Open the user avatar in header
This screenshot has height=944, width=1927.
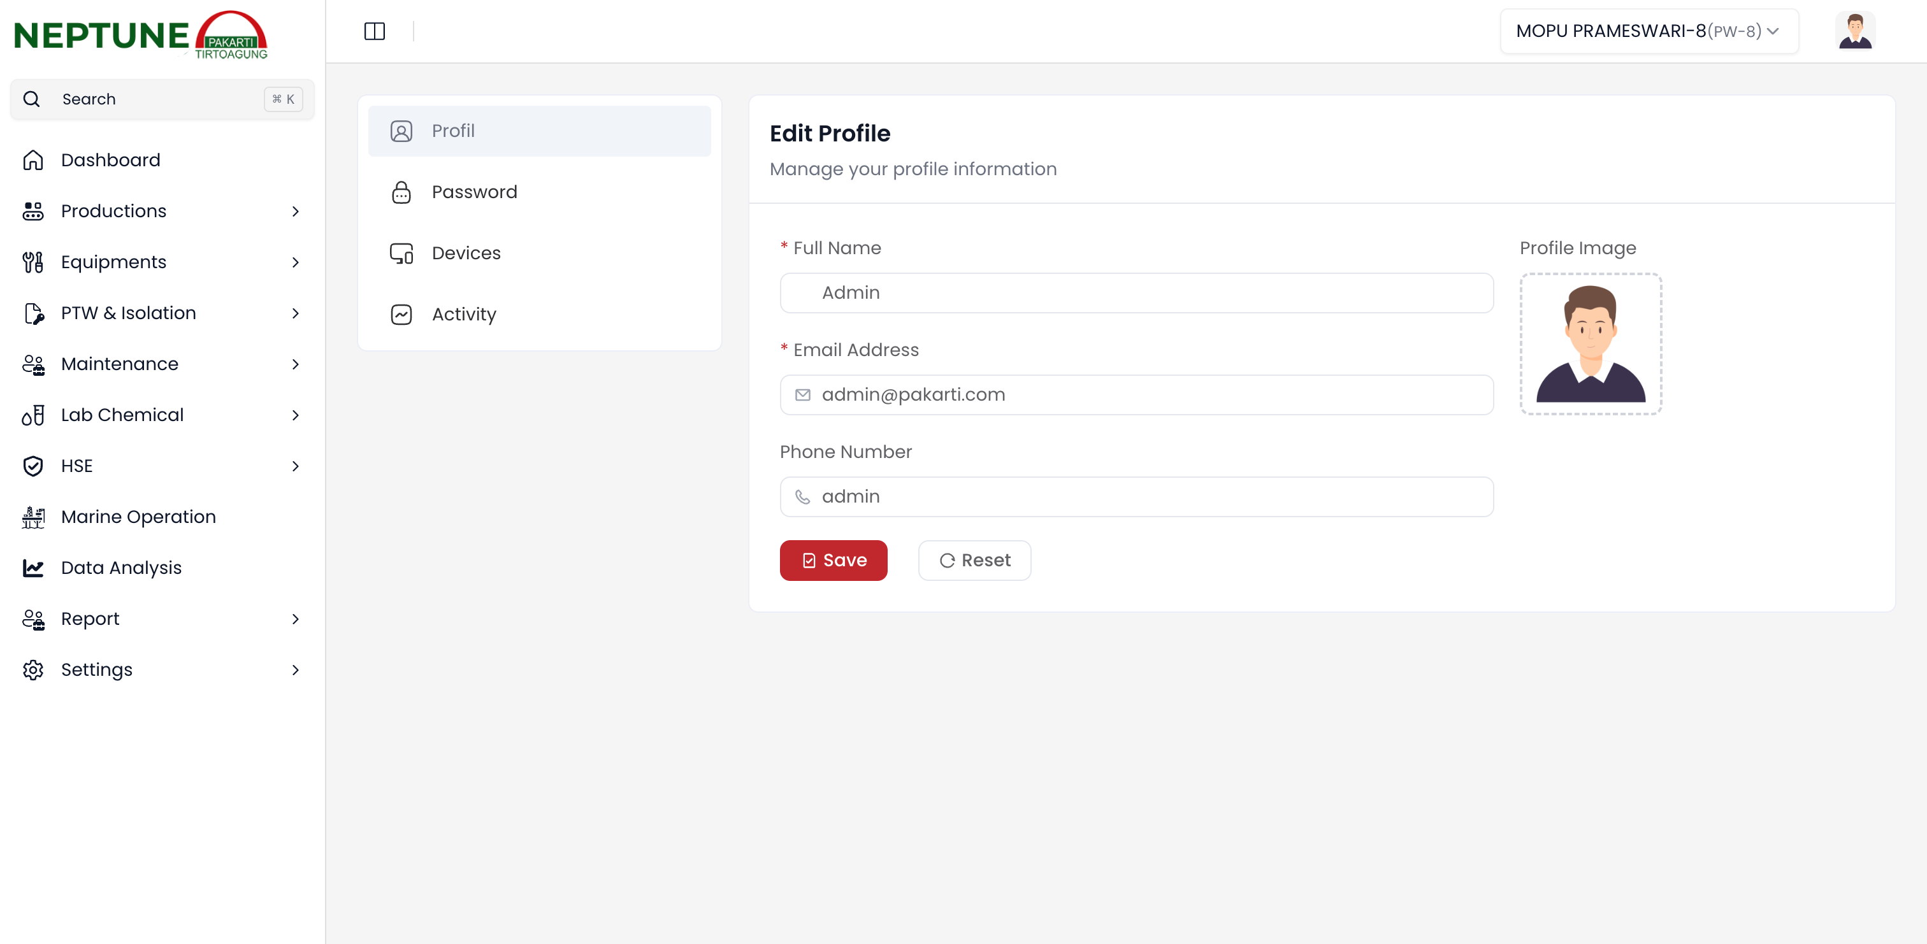click(1854, 31)
